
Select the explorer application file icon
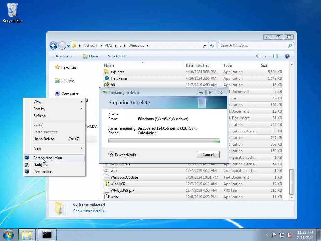[x=107, y=72]
